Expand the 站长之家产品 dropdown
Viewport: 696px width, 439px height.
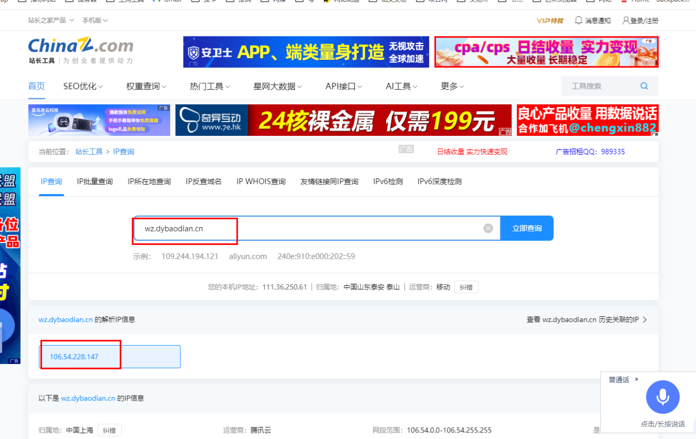(x=51, y=20)
